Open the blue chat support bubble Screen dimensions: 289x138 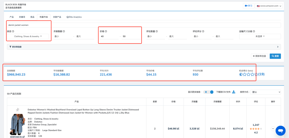(280, 131)
